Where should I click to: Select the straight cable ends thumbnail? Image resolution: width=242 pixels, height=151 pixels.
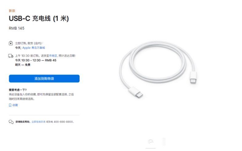[164, 142]
